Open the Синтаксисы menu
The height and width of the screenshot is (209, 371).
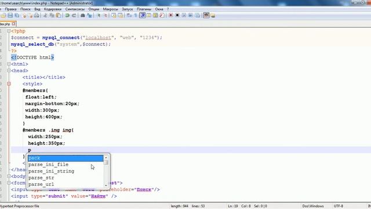(75, 9)
